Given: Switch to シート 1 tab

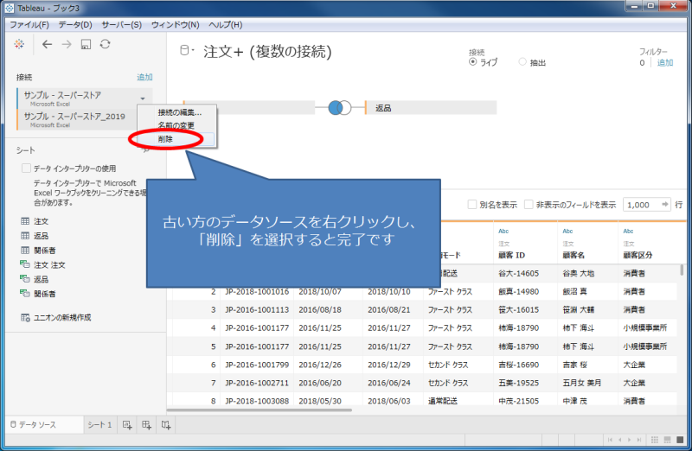Looking at the screenshot, I should coord(99,424).
